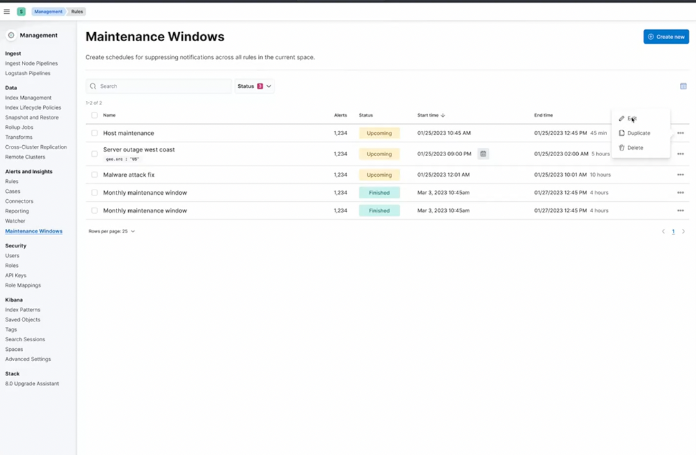
Task: Open actions menu for Server outage west coast
Action: click(x=680, y=154)
